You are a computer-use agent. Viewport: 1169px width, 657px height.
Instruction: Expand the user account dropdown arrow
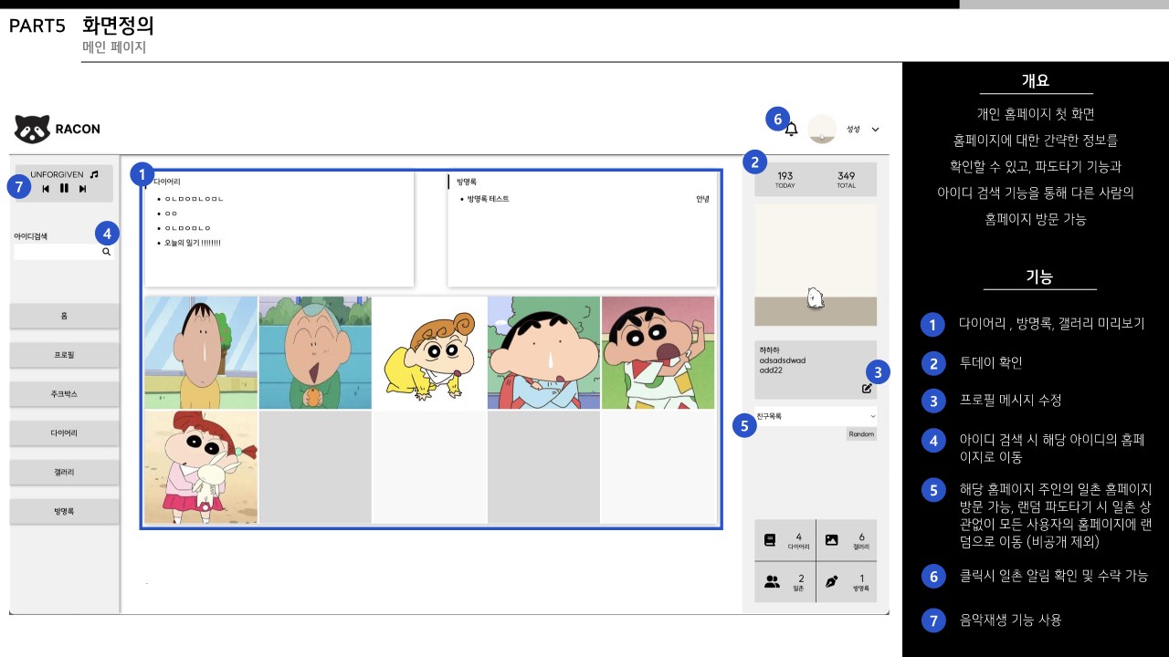[x=875, y=130]
